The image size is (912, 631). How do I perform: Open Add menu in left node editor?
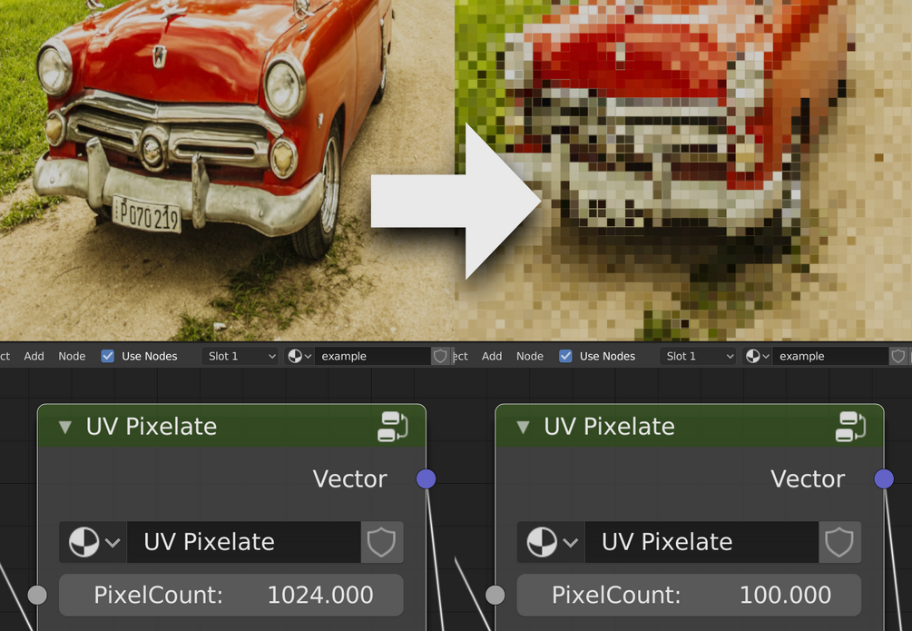(x=34, y=356)
